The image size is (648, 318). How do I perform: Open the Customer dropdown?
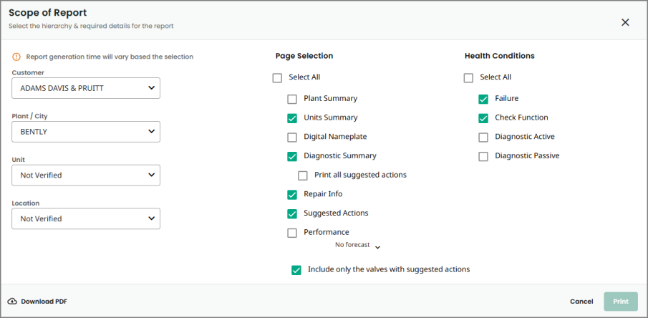click(x=86, y=88)
